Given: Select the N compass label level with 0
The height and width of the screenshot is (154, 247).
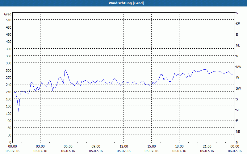Looking at the screenshot, I should coord(237,142).
